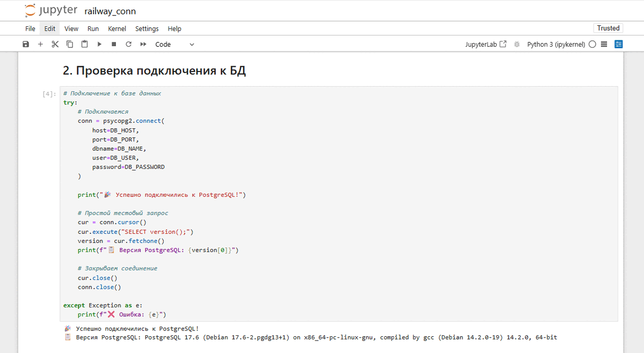Click output 'Успешно подключились к PostgreSQL!'
This screenshot has width=644, height=353.
coord(137,328)
